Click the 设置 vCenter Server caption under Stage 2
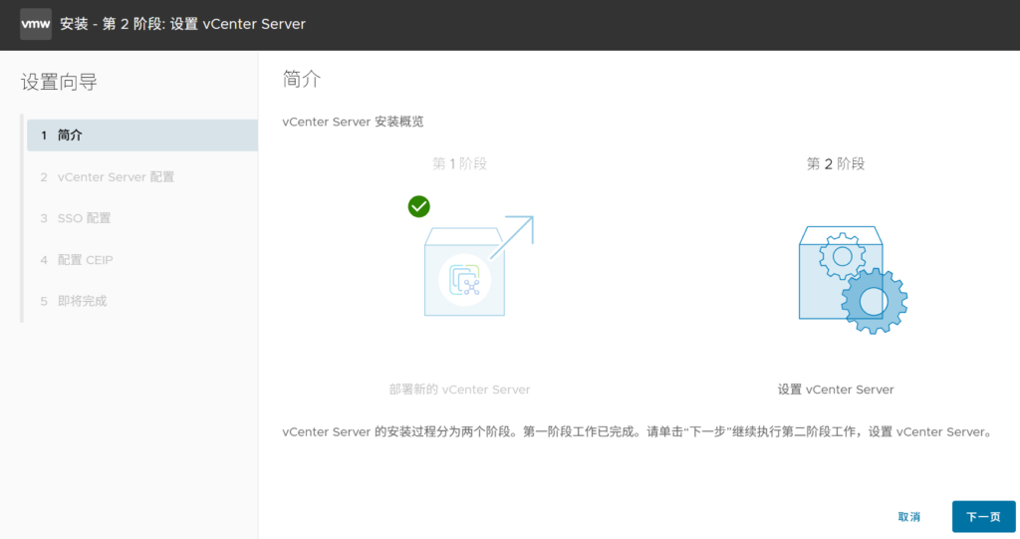 pos(836,390)
